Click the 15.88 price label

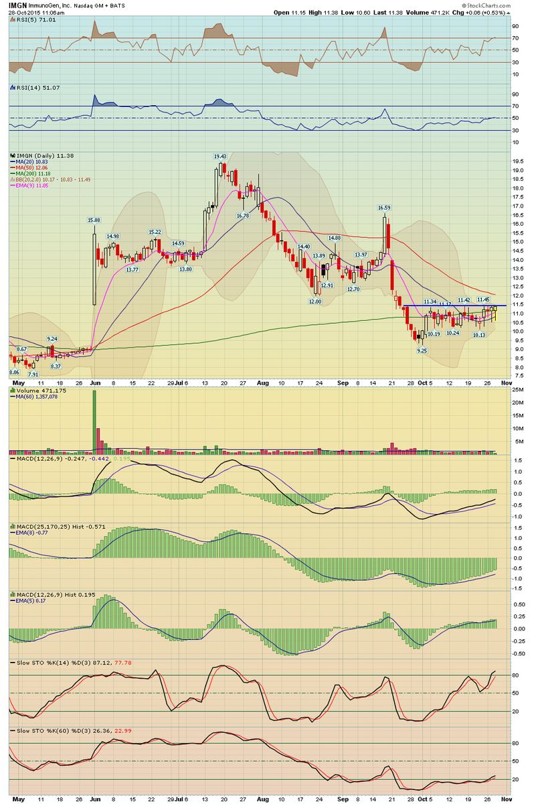tap(94, 220)
